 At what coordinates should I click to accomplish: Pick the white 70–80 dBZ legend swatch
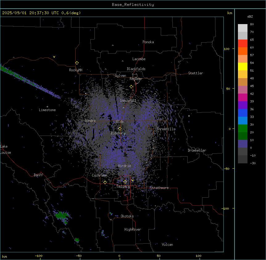tap(243, 28)
